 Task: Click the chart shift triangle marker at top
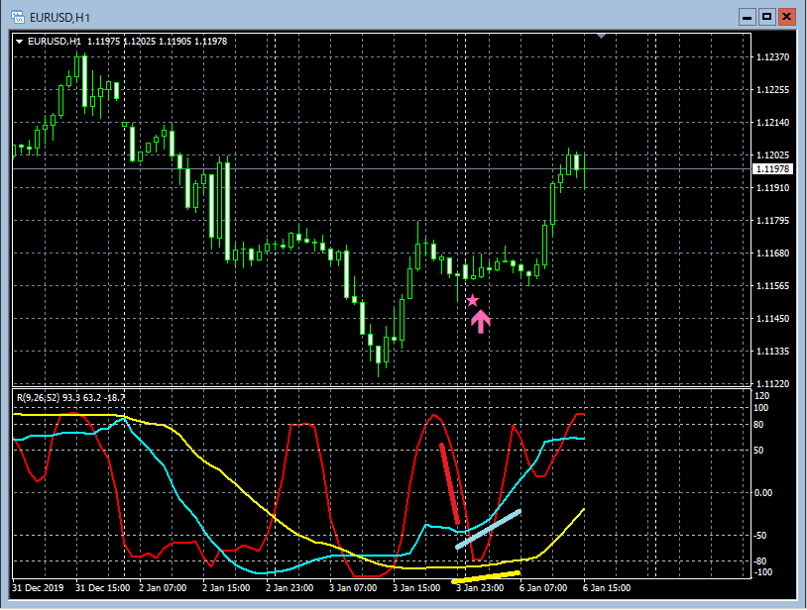click(601, 36)
